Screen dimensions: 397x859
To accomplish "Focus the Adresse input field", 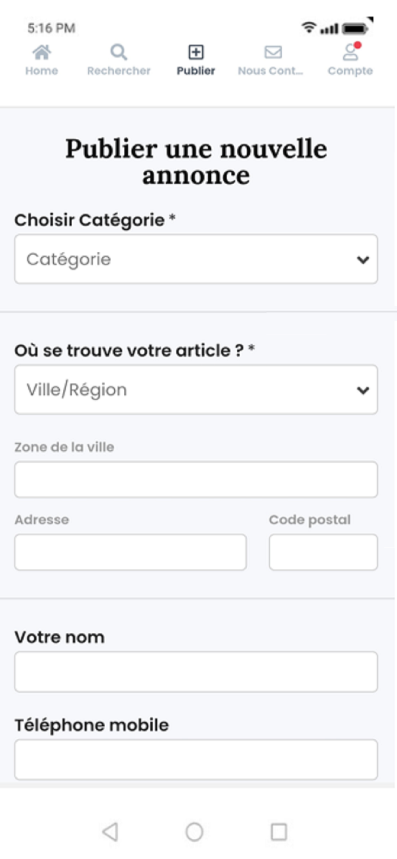I will [131, 552].
